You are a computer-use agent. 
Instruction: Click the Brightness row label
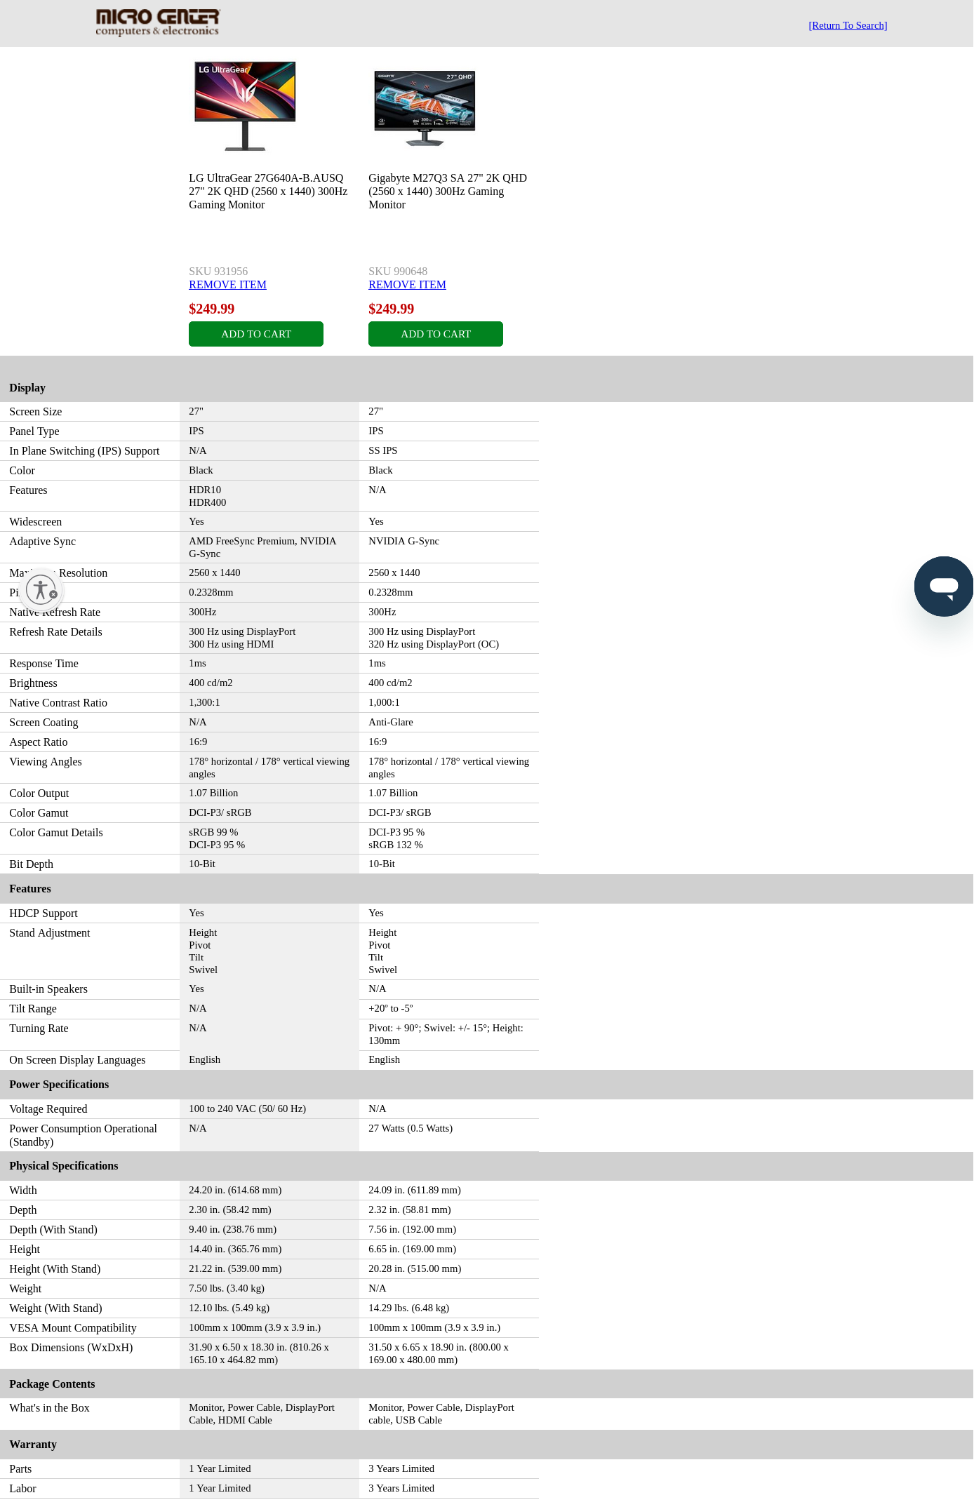coord(34,683)
